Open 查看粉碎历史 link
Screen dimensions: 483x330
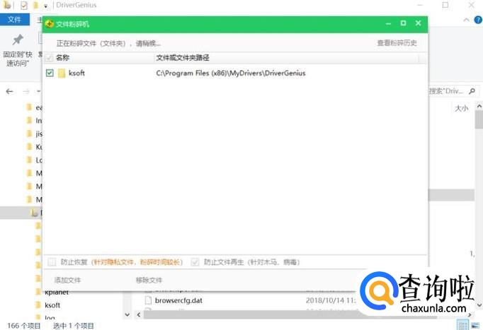point(397,43)
